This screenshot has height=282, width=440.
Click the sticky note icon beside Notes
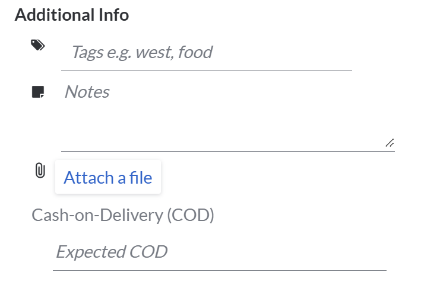[38, 92]
